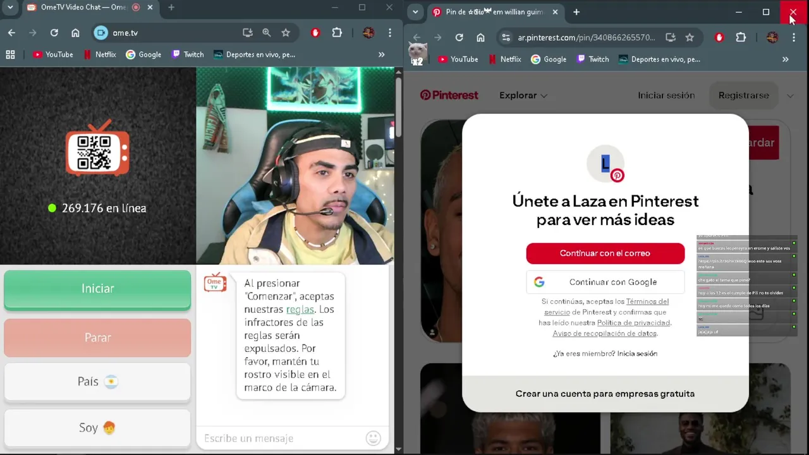Open the Soy gender selector
Viewport: 809px width, 455px height.
click(97, 428)
